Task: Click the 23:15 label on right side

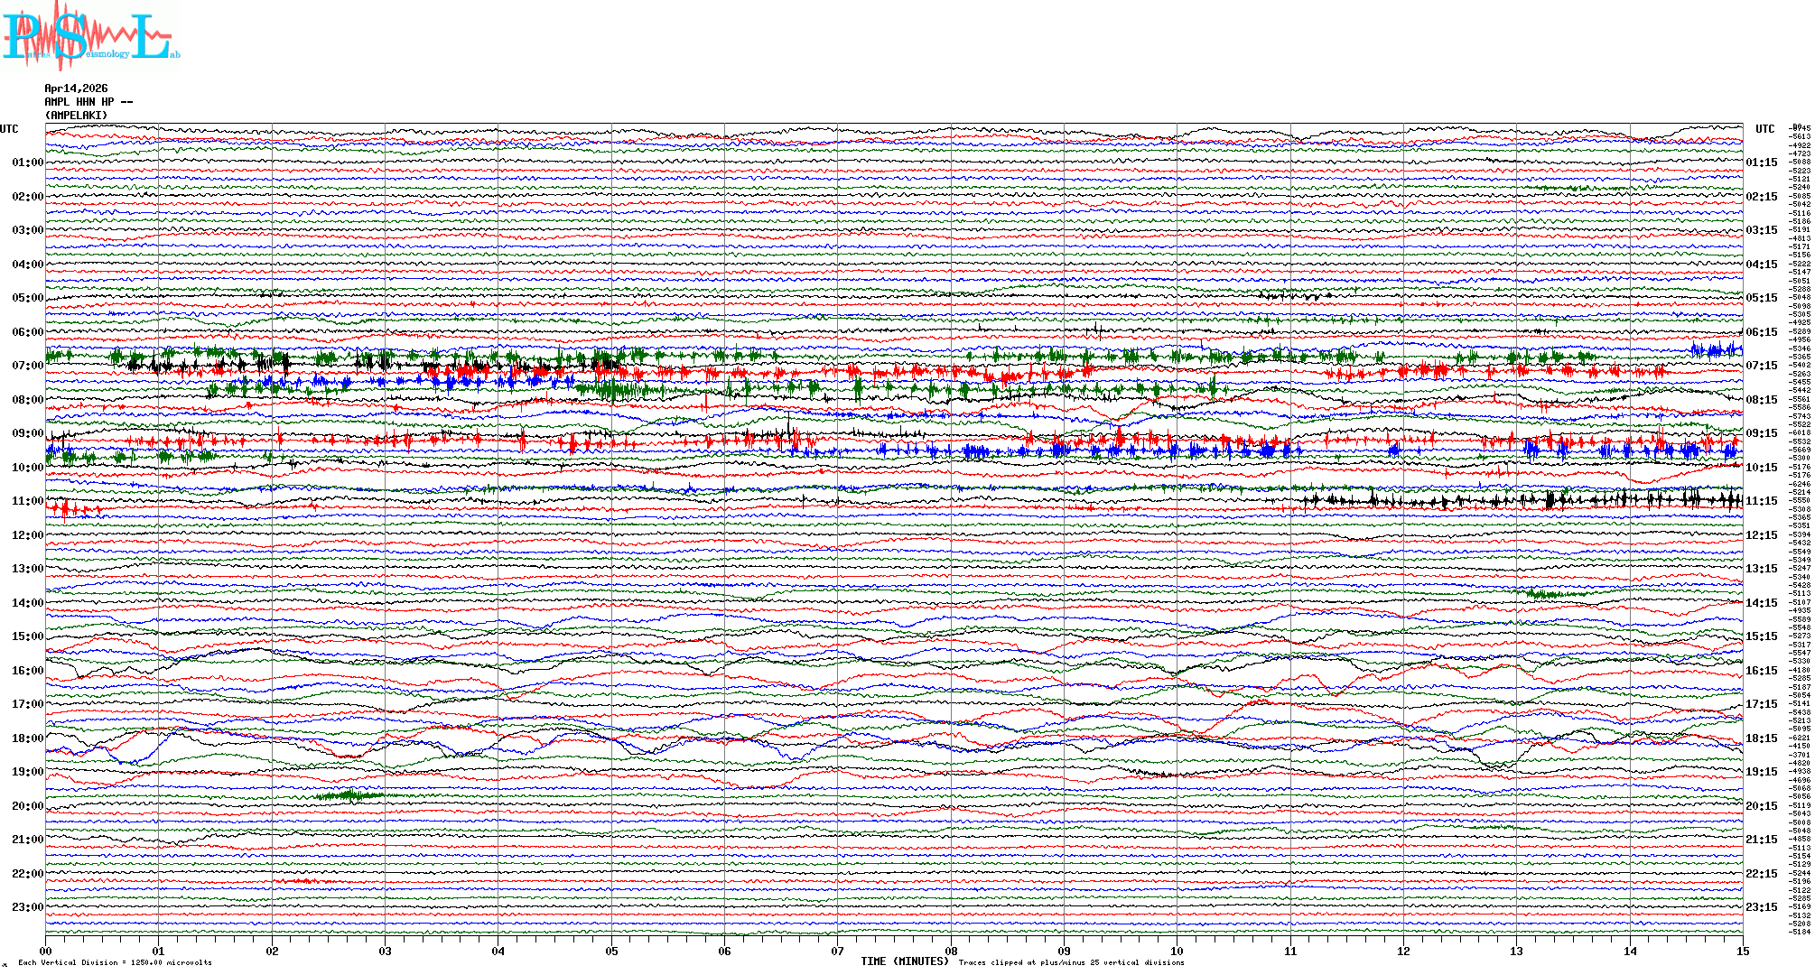Action: pyautogui.click(x=1761, y=907)
